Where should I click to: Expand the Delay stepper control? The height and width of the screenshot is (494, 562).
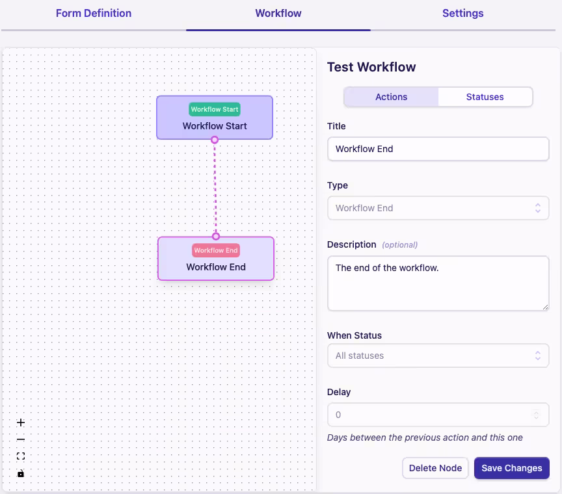click(x=536, y=414)
